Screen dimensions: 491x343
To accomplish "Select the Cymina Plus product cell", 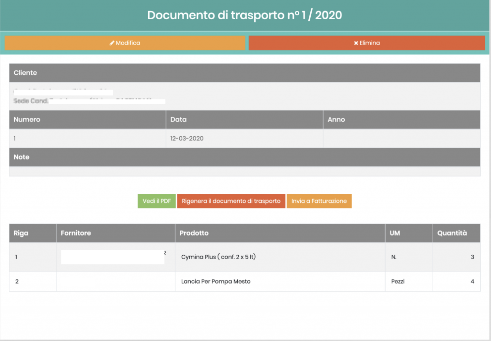I will (218, 257).
